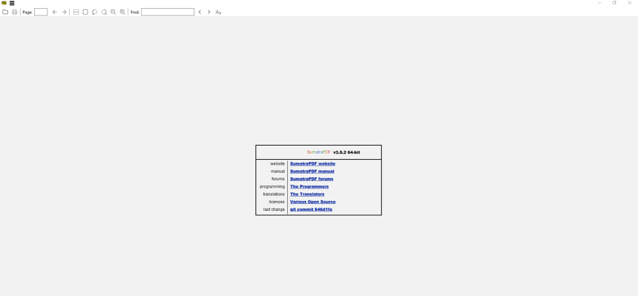Viewport: 638px width, 296px height.
Task: Open Various Open Source licenses link
Action: [x=313, y=202]
